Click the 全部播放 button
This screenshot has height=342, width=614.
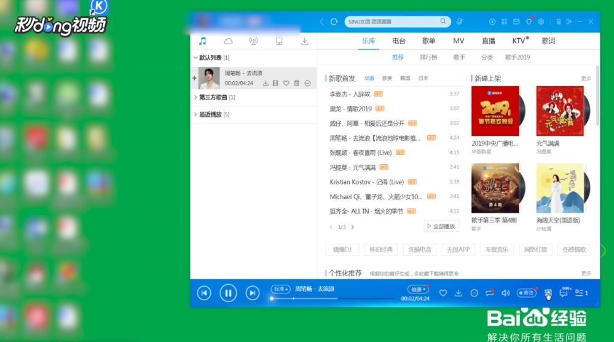tap(441, 226)
